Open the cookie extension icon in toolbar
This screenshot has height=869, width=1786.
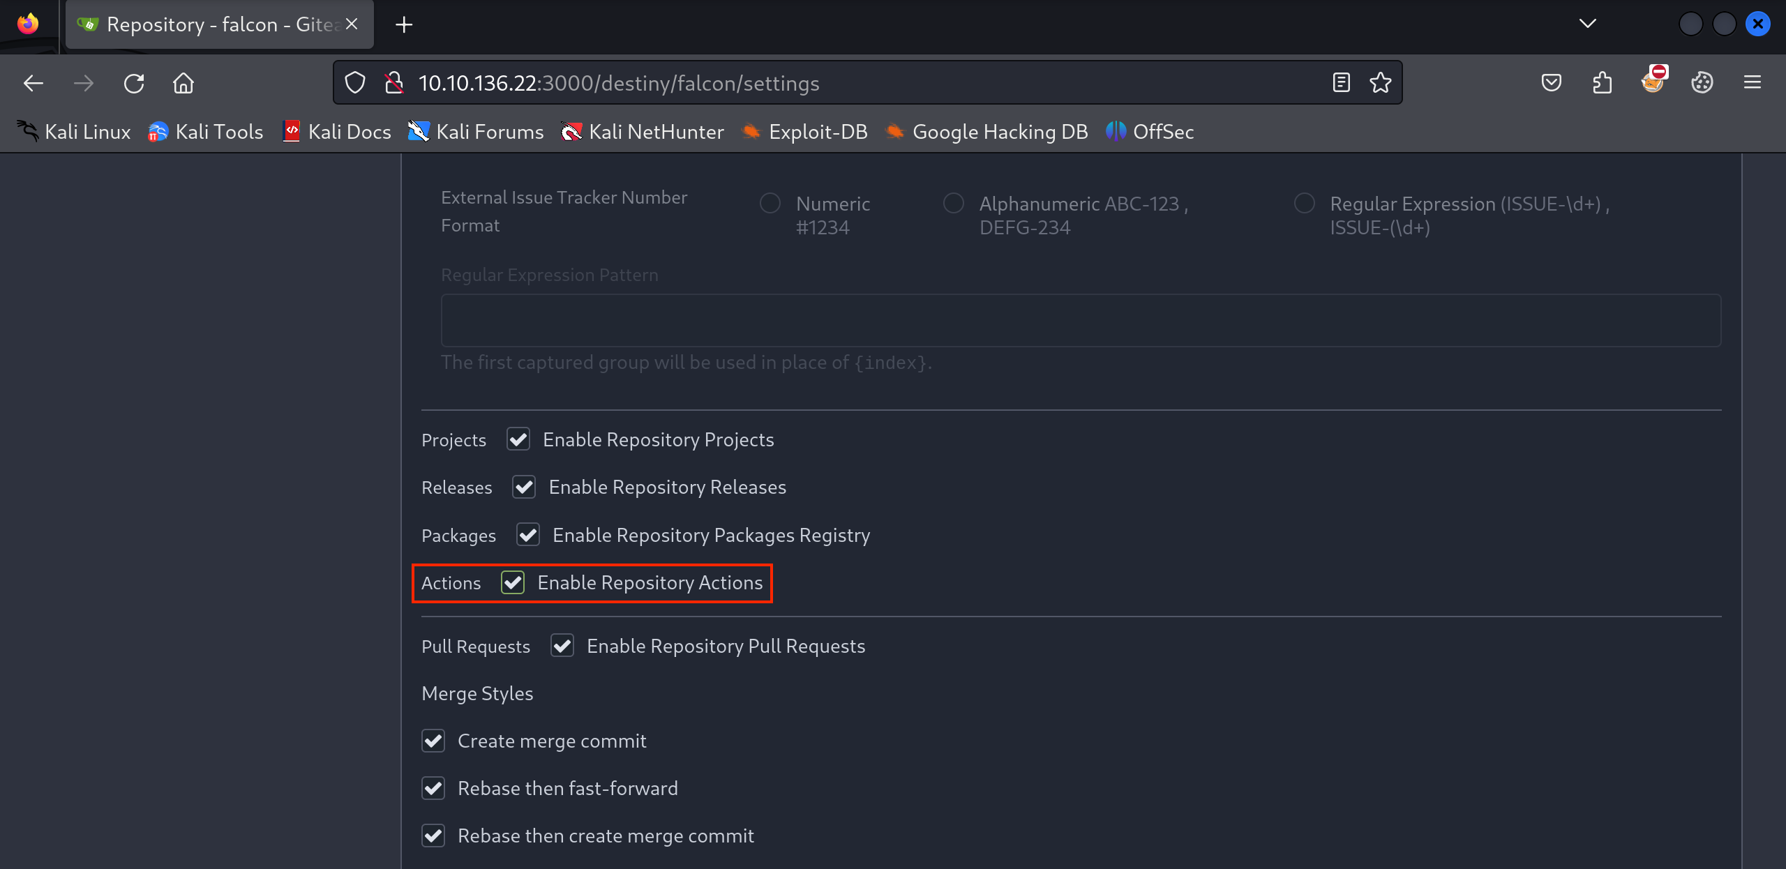pyautogui.click(x=1702, y=83)
